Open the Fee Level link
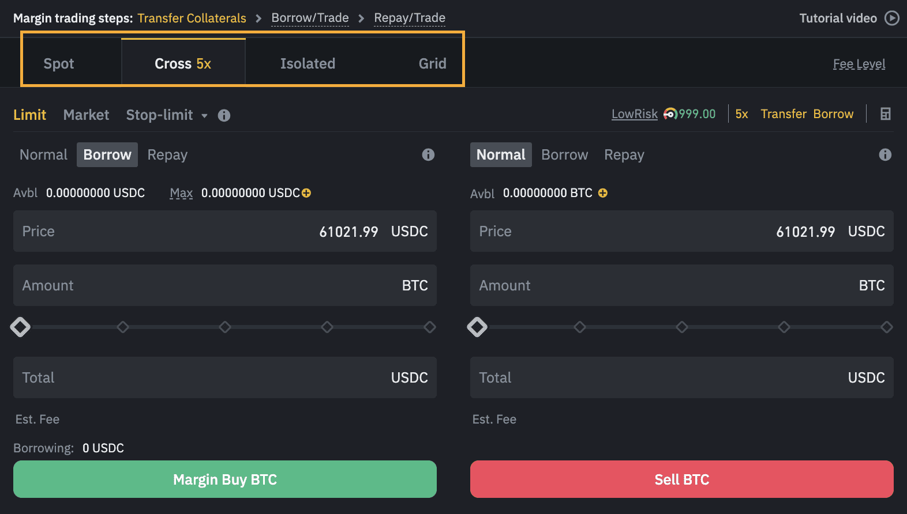The image size is (907, 514). [x=859, y=64]
